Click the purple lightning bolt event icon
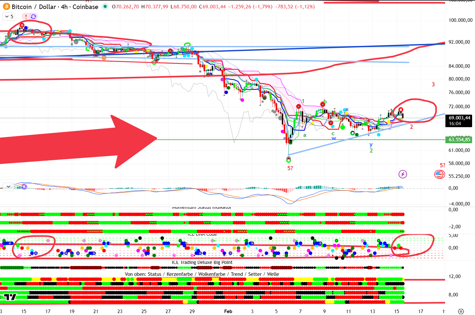475x315 pixels. click(x=403, y=174)
